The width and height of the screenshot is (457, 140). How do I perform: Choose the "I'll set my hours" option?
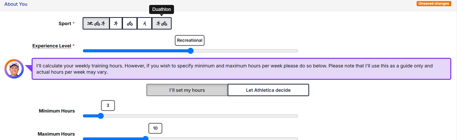point(187,90)
